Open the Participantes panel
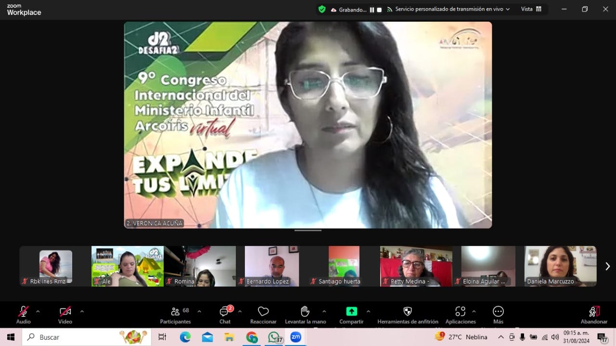 176,315
